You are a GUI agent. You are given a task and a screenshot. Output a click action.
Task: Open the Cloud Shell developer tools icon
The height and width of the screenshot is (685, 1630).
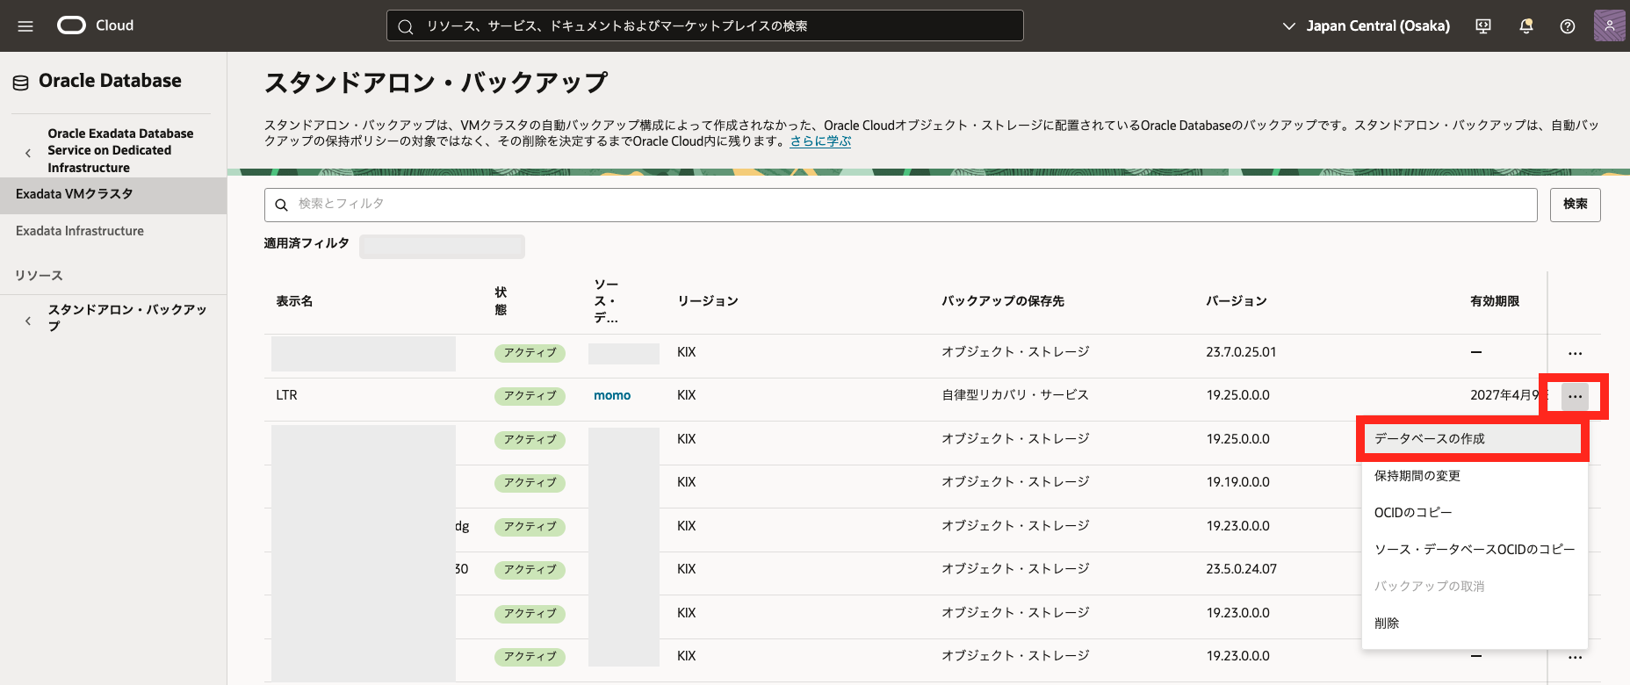point(1483,26)
